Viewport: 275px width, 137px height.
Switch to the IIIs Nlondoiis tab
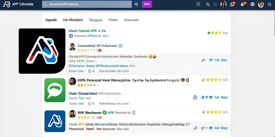[73, 20]
